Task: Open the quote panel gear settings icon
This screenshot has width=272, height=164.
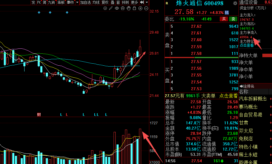Action: point(235,3)
